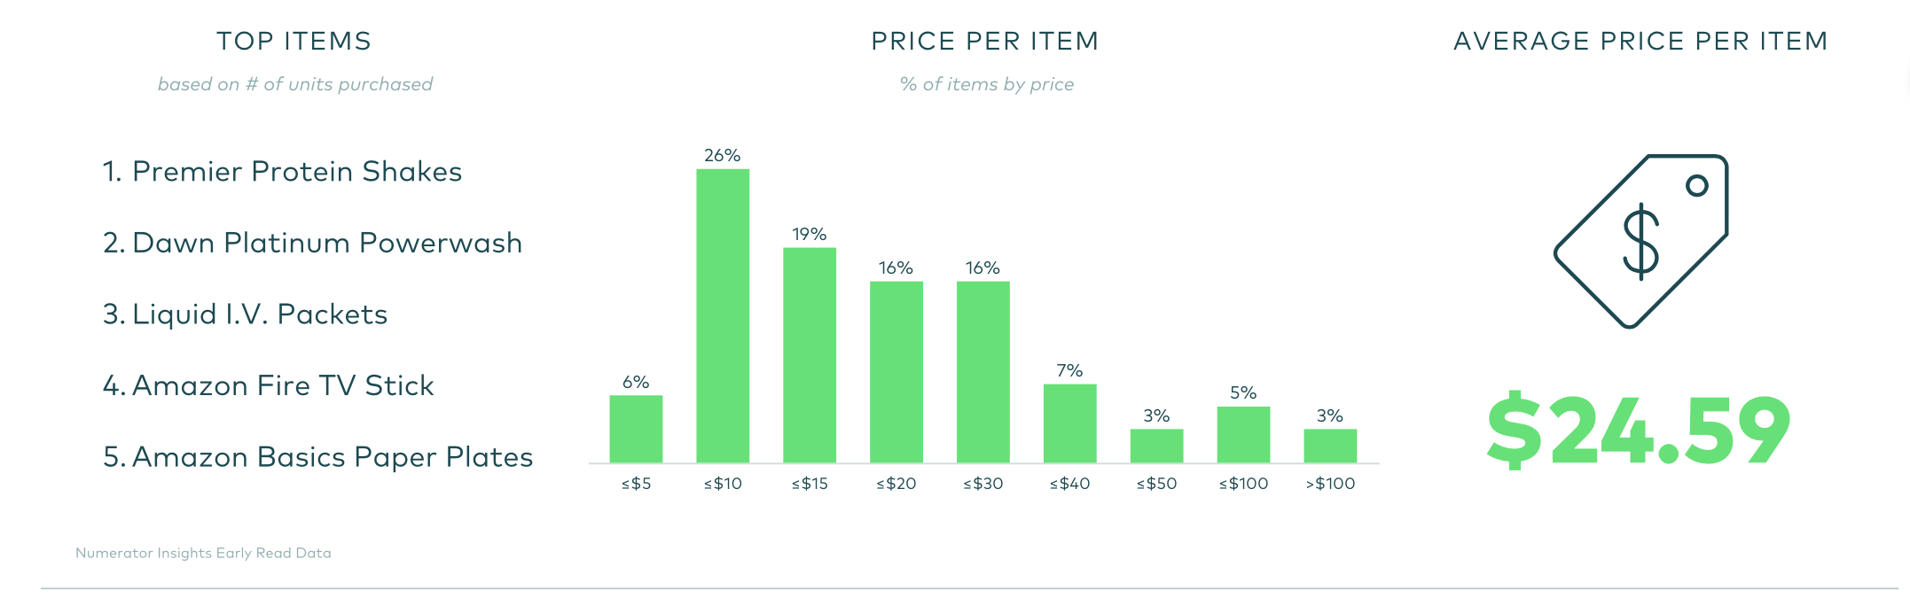
Task: Click the price tag dollar icon
Action: 1640,241
